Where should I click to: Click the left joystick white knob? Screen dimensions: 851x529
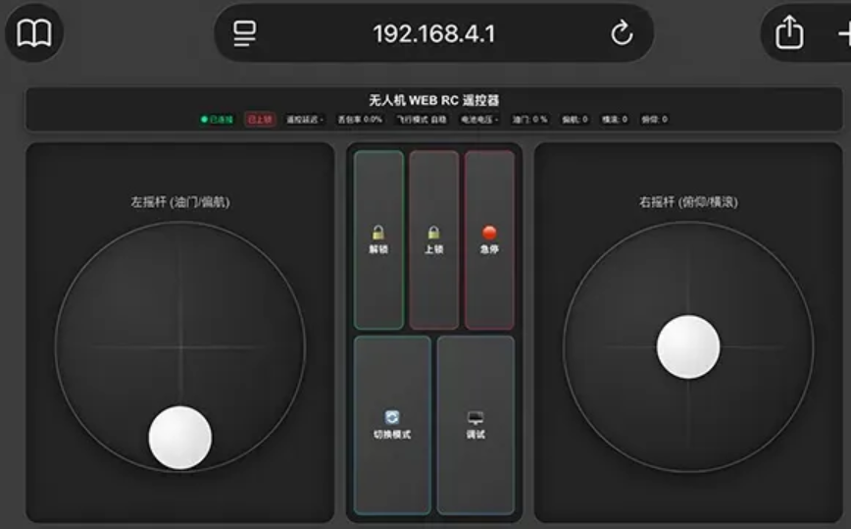tap(180, 438)
